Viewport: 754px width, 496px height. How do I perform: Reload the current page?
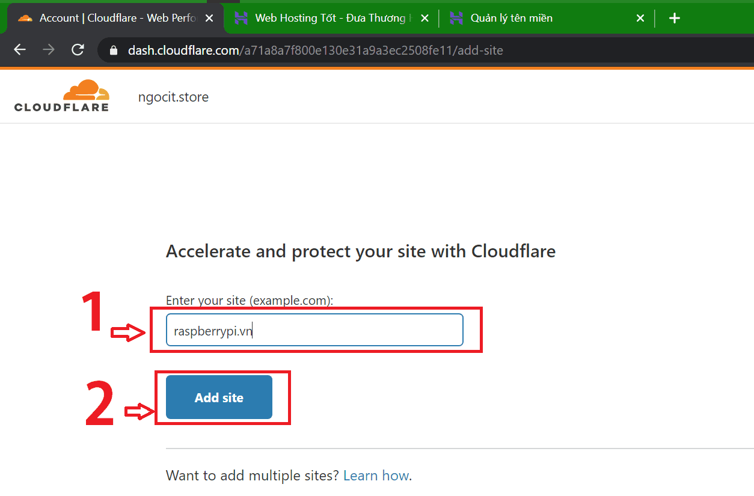[x=78, y=50]
